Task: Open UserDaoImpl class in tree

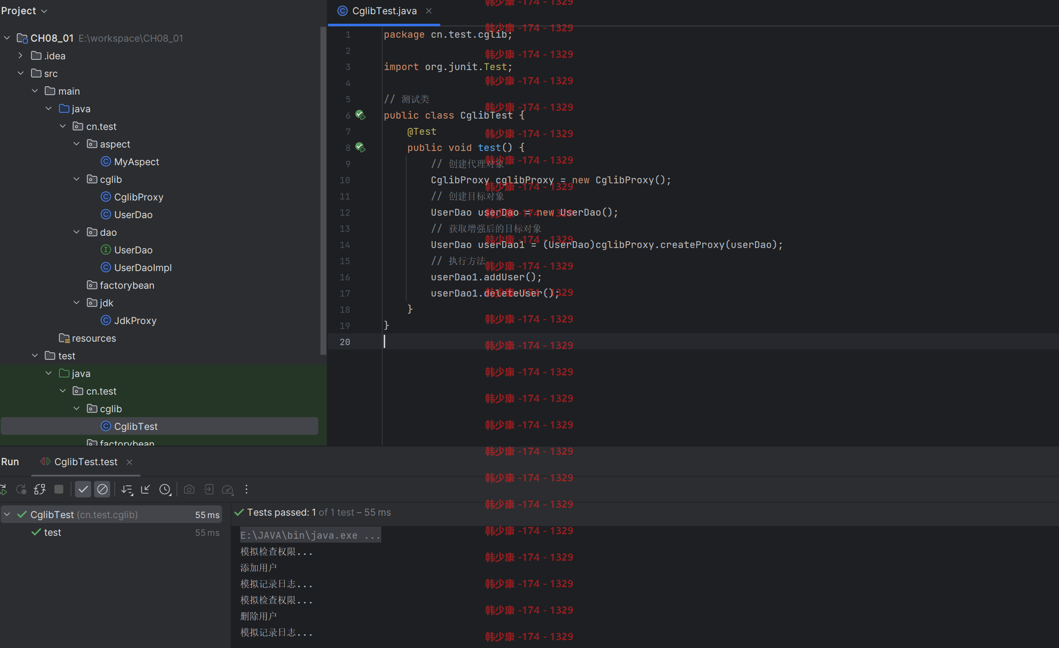Action: click(143, 268)
